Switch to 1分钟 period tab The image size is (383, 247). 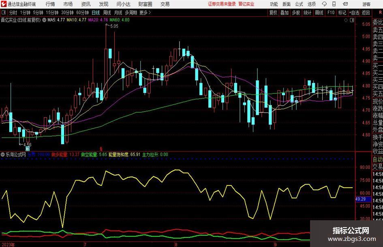coord(25,13)
